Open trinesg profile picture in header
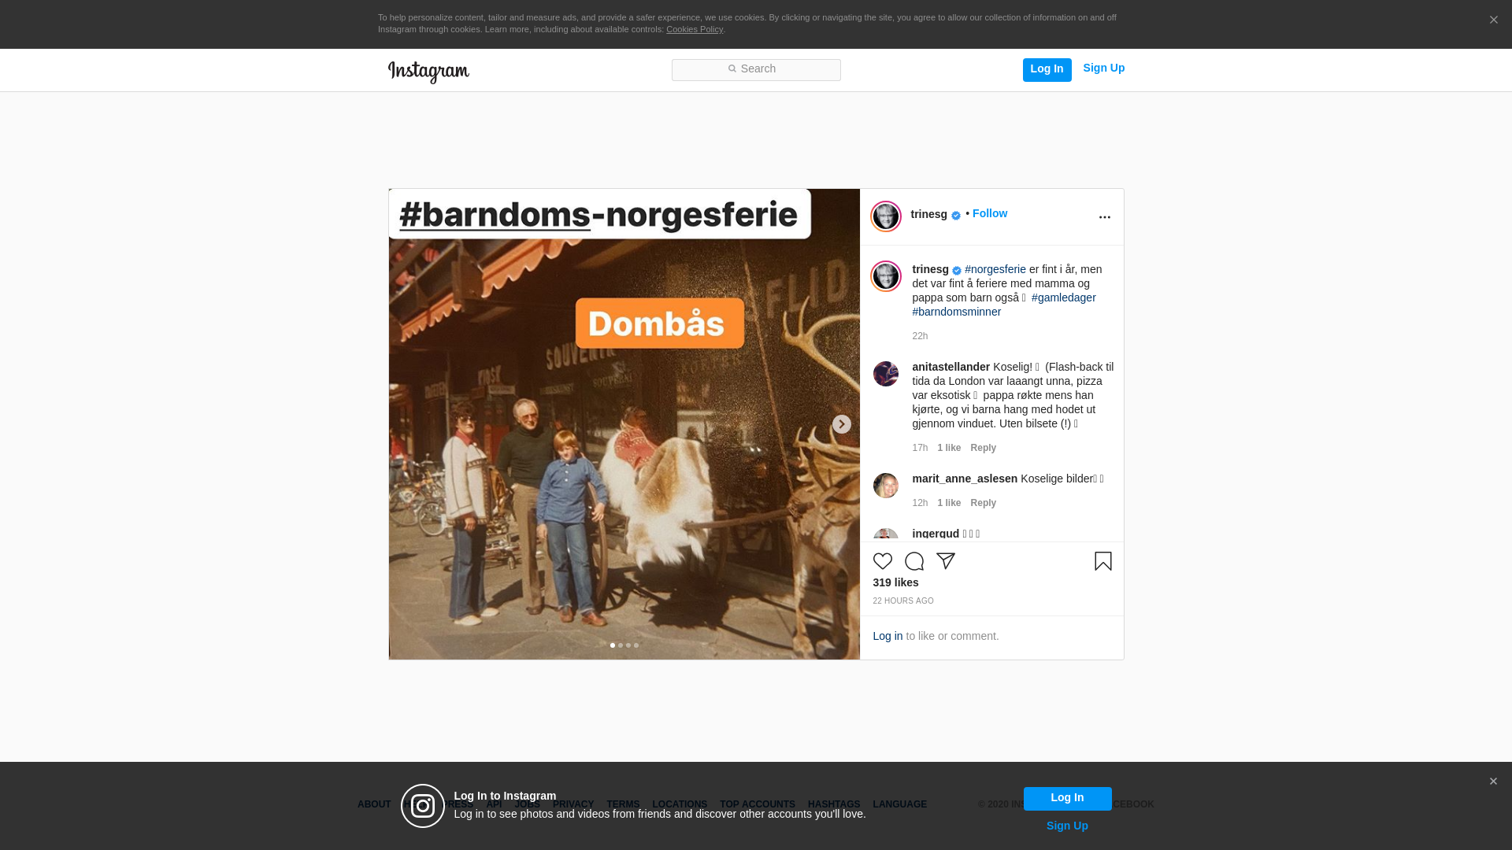Image resolution: width=1512 pixels, height=850 pixels. [x=885, y=216]
